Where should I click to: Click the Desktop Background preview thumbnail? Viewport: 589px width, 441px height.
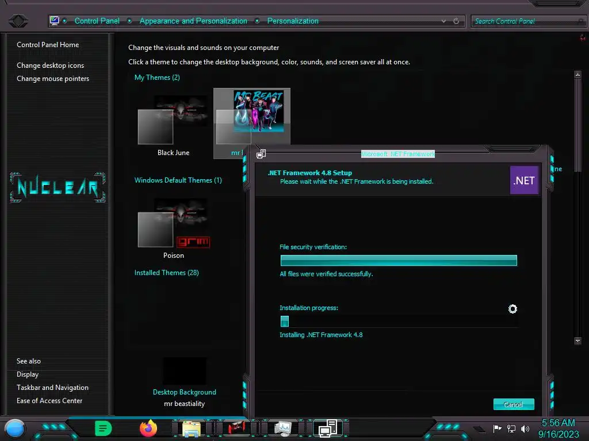pyautogui.click(x=185, y=372)
